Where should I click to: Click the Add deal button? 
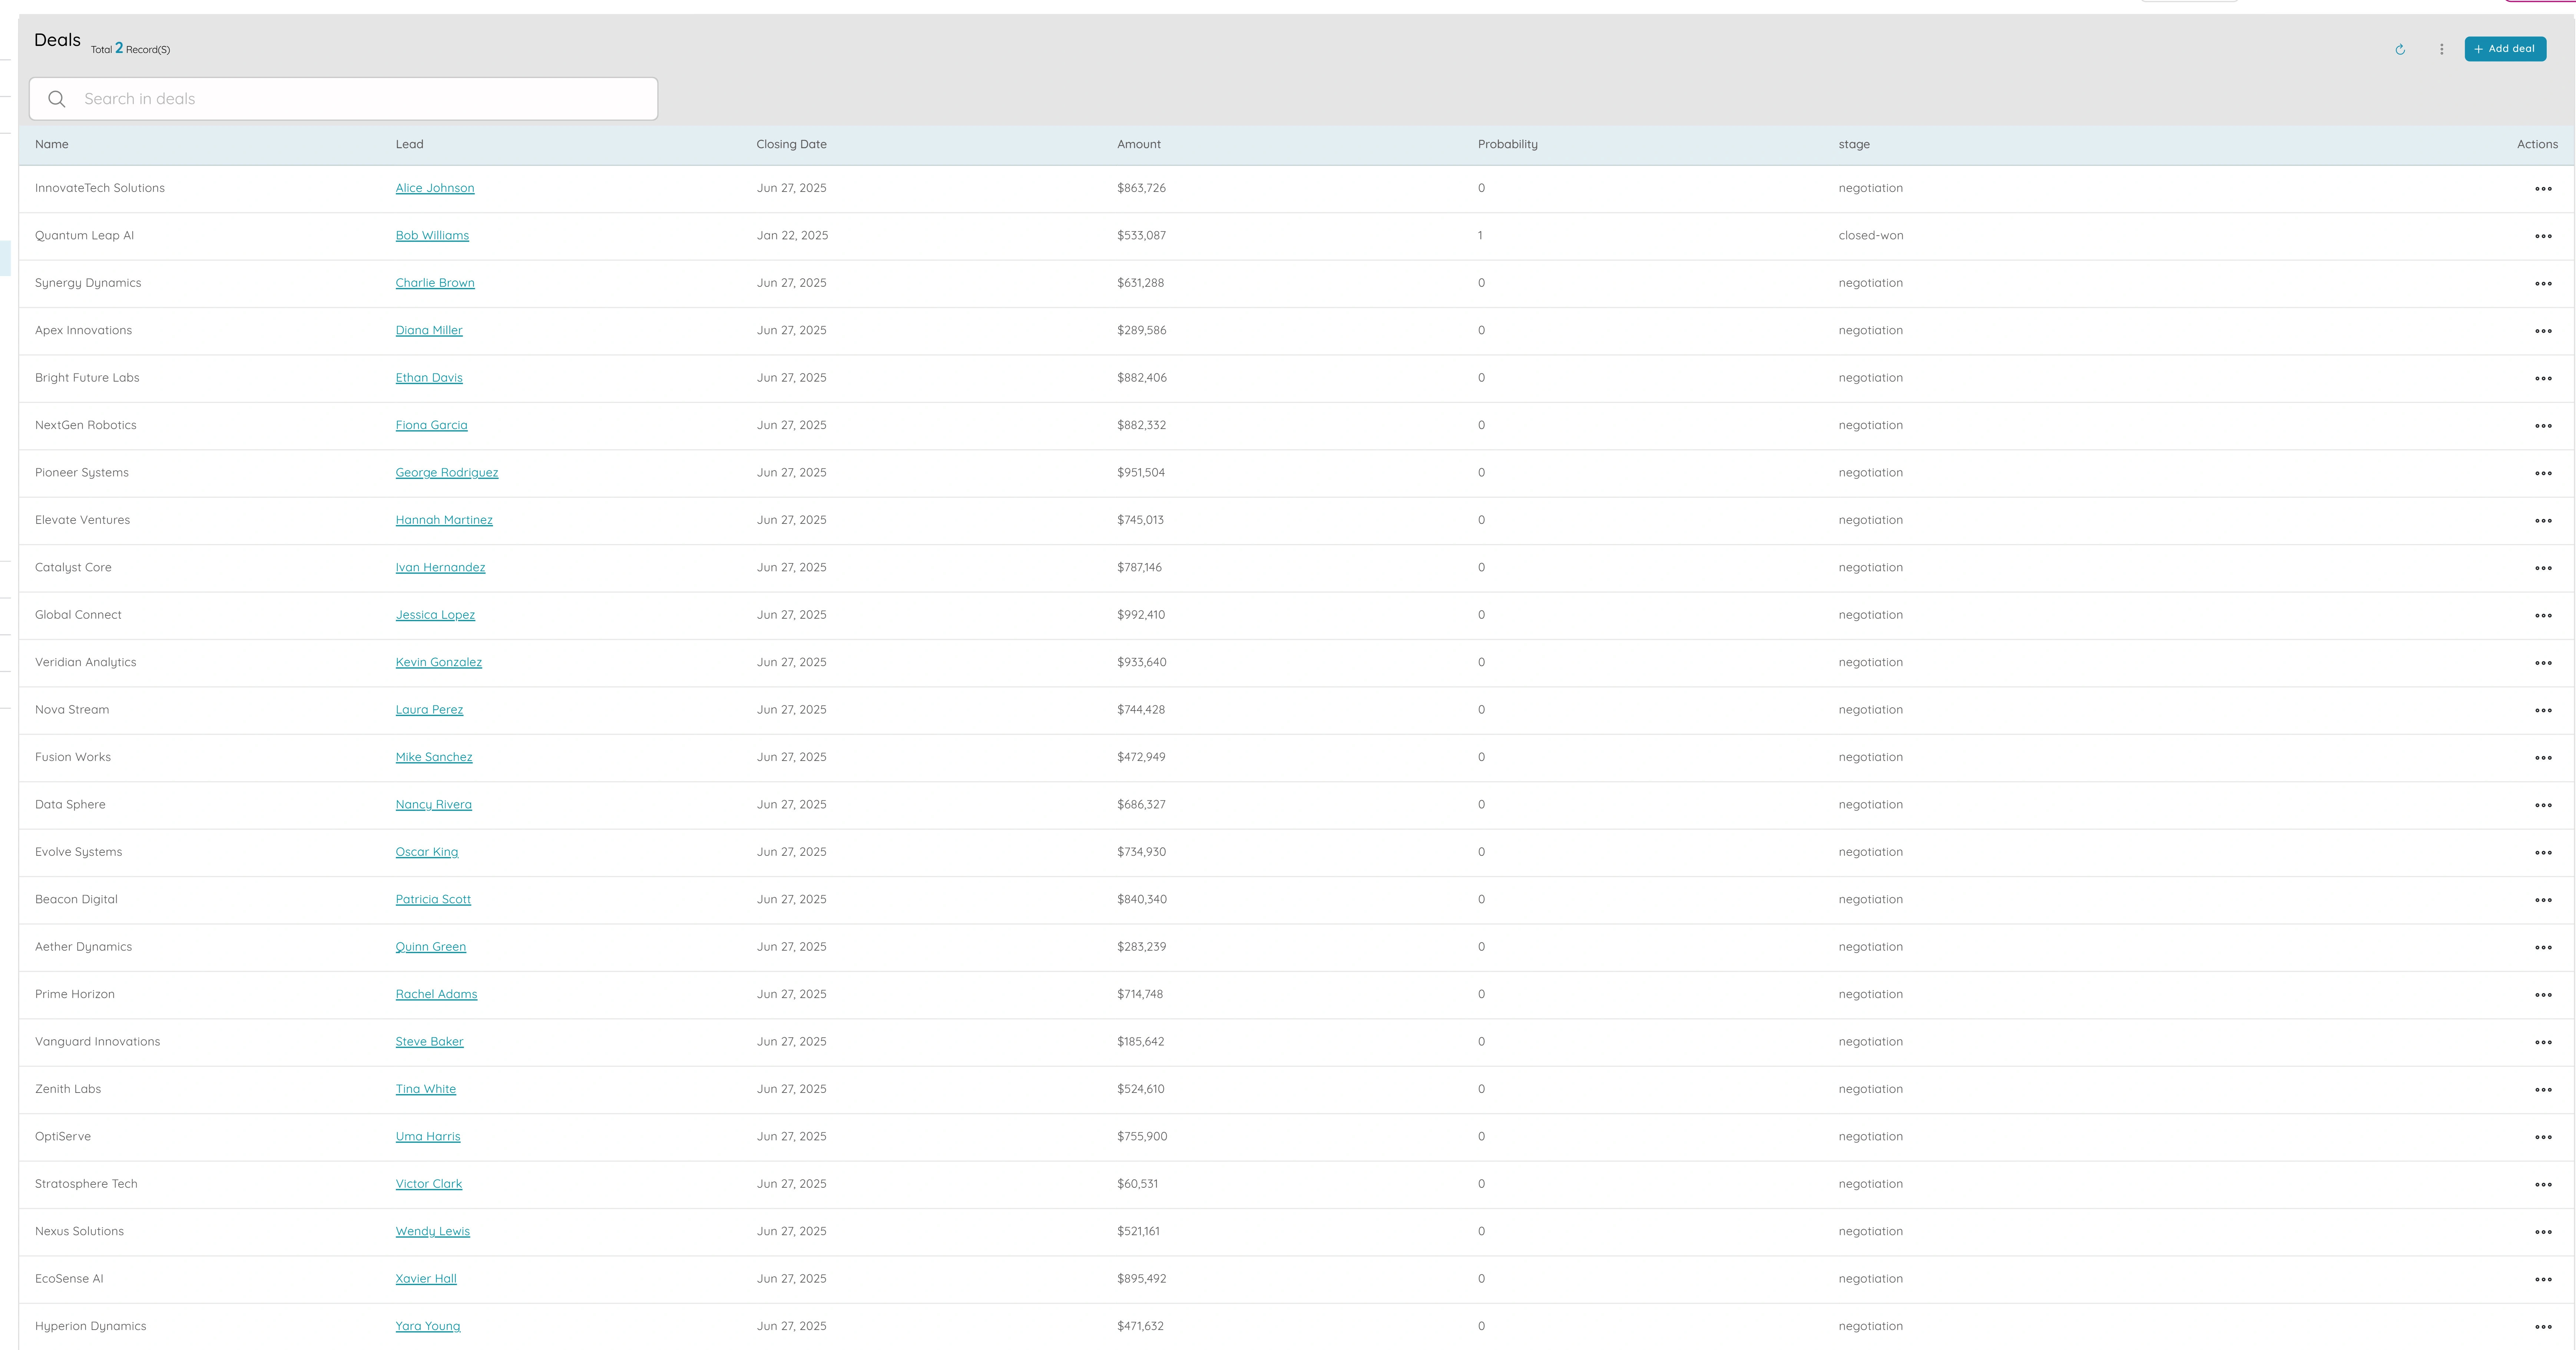2504,48
